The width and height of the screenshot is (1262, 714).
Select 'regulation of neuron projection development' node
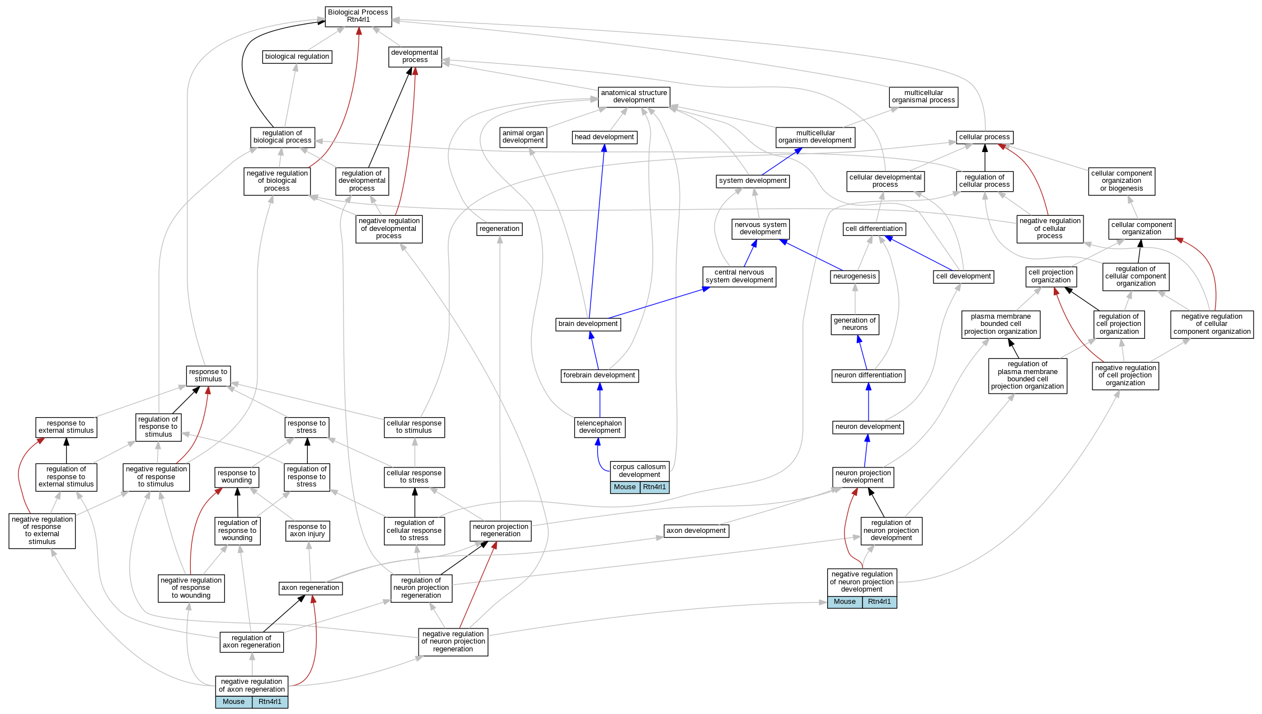click(x=891, y=531)
